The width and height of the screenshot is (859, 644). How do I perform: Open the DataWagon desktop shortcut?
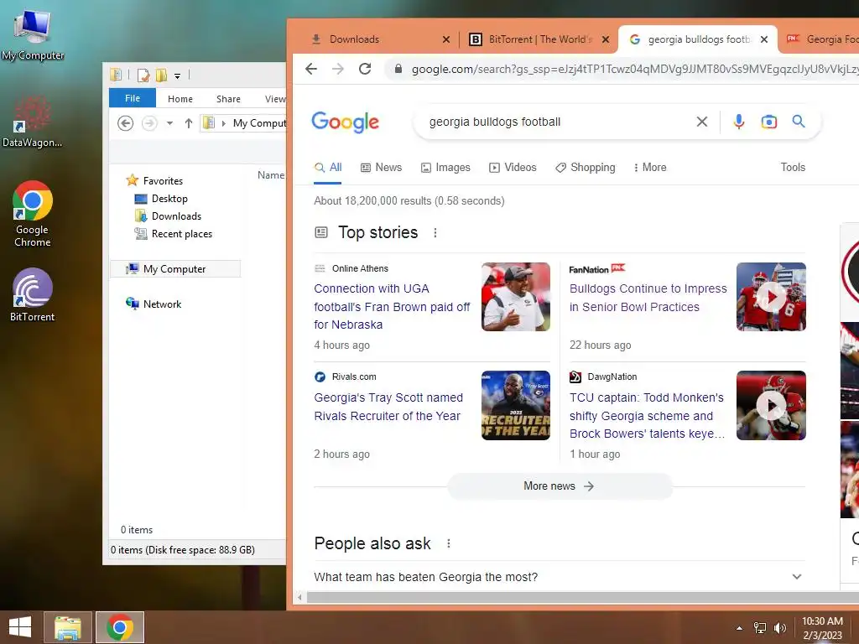[x=33, y=122]
